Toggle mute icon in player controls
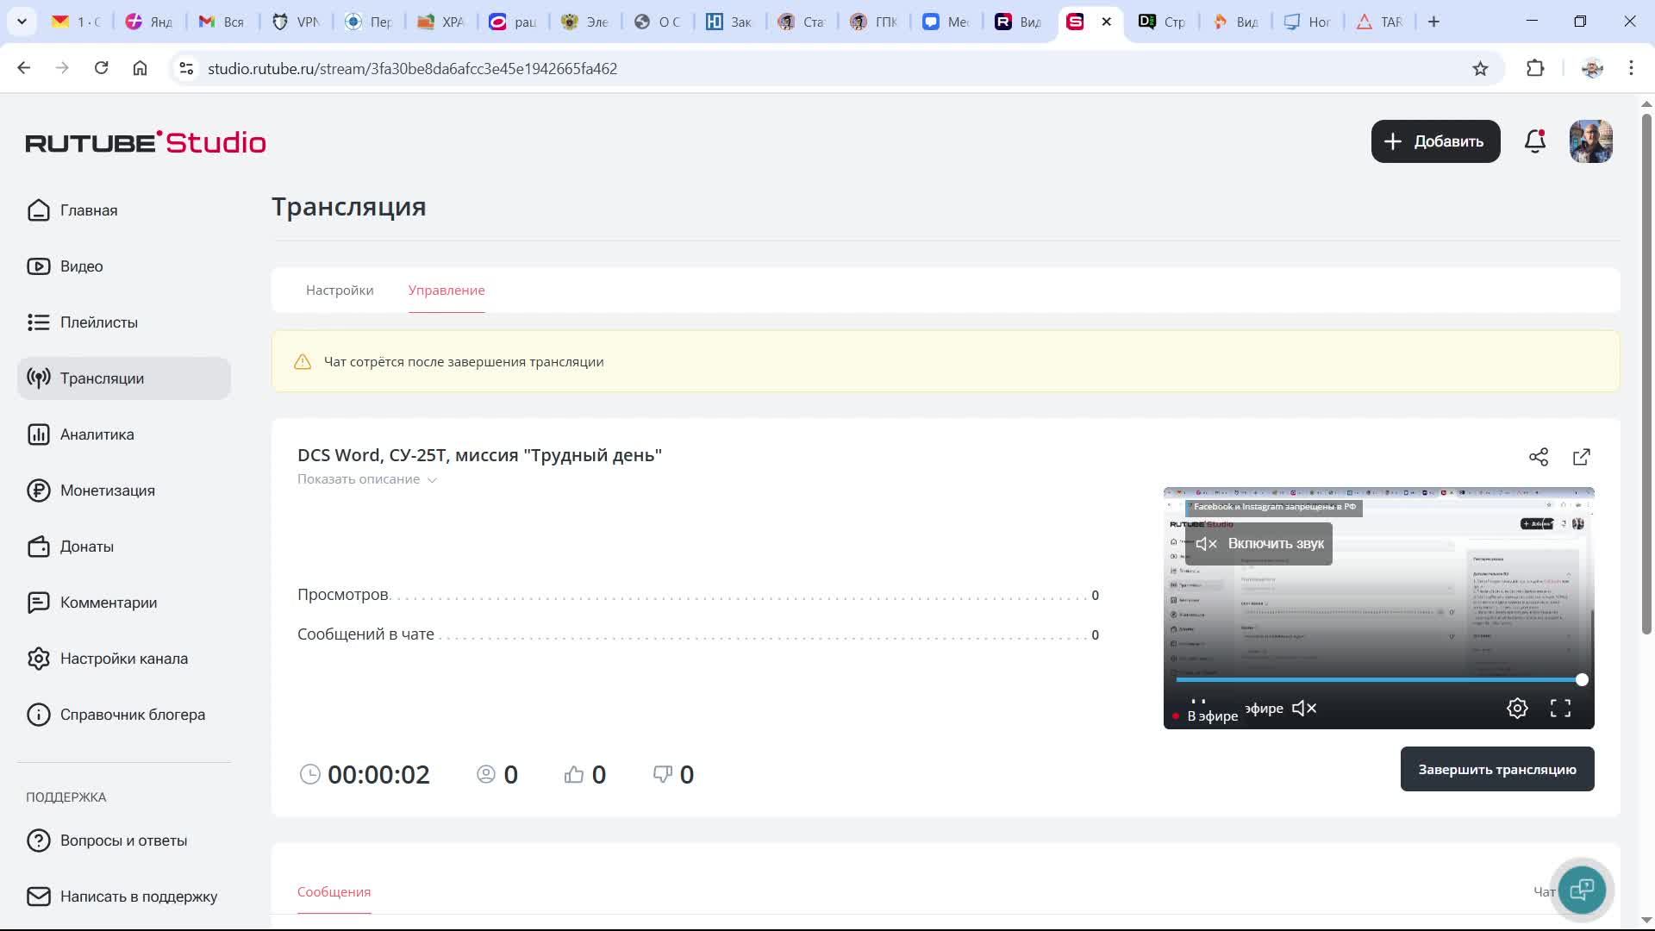Image resolution: width=1655 pixels, height=931 pixels. 1304,709
